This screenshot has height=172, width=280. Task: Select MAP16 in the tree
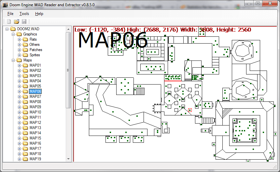point(35,143)
